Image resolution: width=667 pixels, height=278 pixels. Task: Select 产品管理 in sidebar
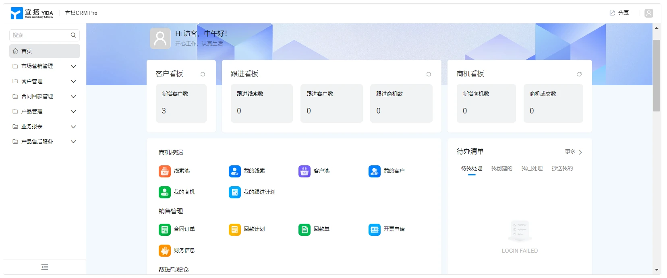(45, 112)
